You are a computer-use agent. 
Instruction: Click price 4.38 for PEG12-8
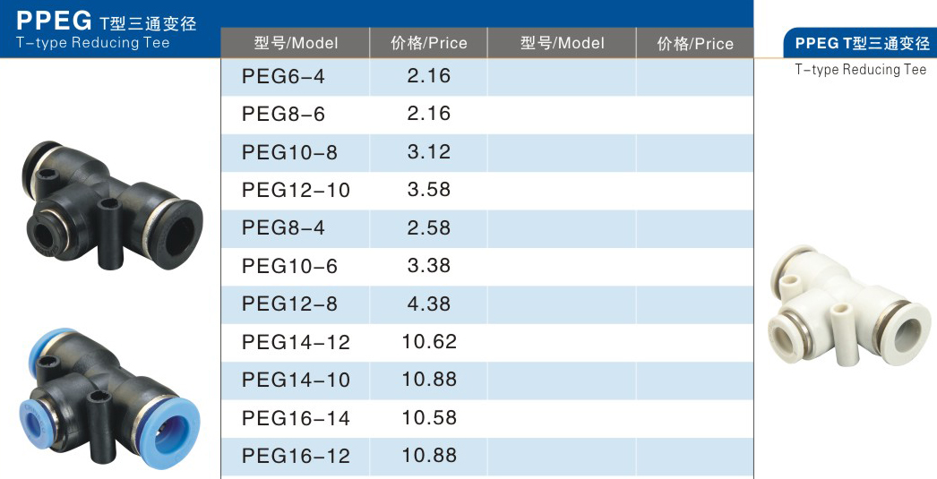coord(428,304)
